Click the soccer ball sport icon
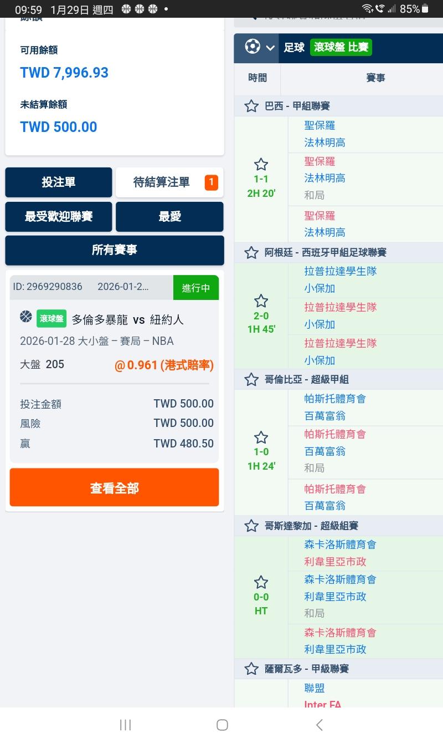 point(253,47)
